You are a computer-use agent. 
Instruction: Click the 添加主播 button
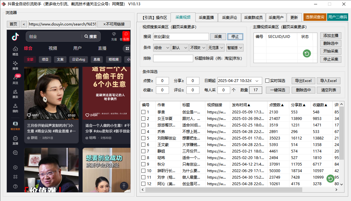[330, 36]
